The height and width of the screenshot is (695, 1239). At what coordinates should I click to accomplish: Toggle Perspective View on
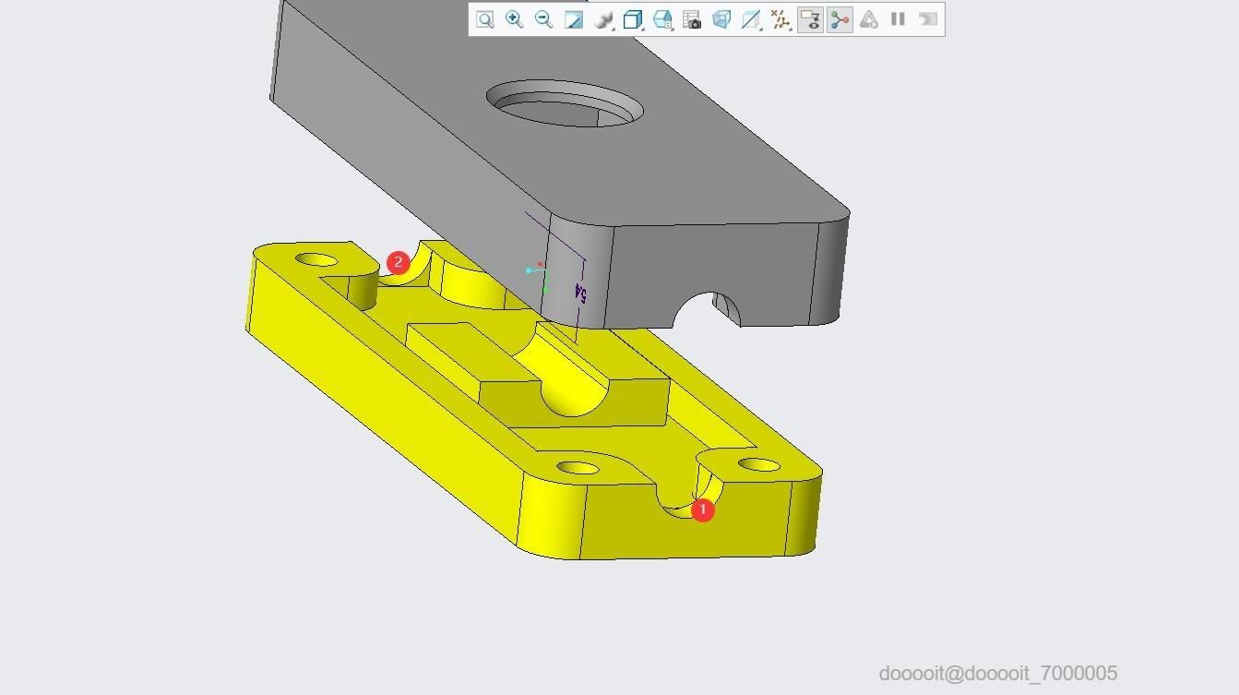pos(721,19)
